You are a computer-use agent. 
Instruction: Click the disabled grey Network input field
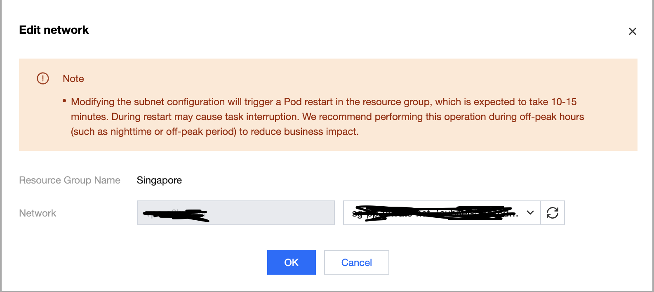(x=235, y=213)
